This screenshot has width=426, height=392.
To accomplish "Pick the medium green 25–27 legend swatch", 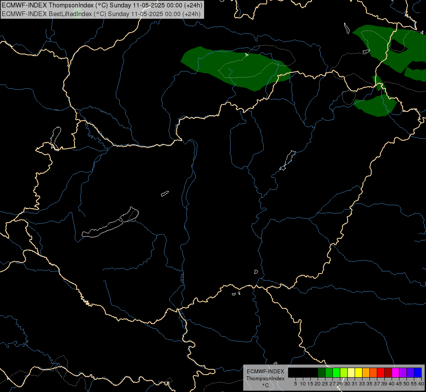I will (329, 372).
